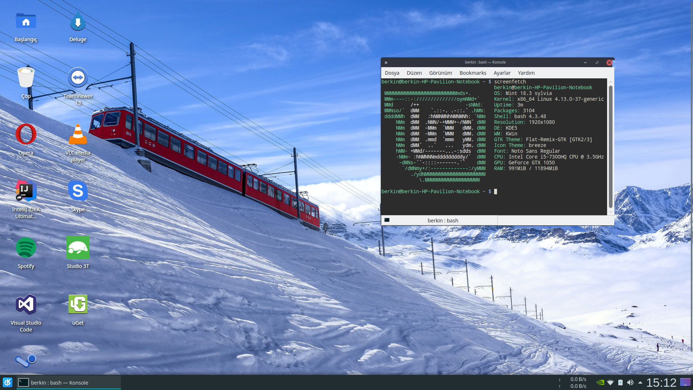The image size is (693, 390).
Task: Click the Konsole window menu dot icon
Action: pos(386,62)
